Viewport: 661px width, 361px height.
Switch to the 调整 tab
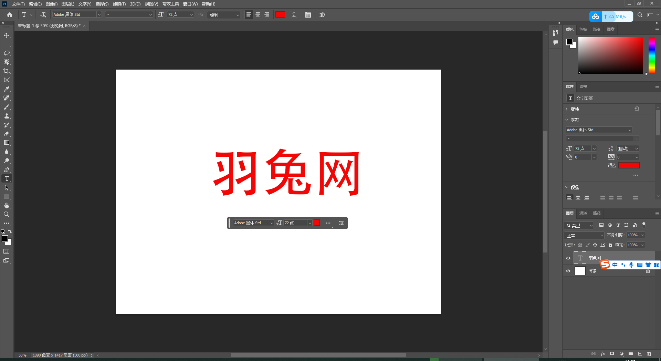(x=583, y=86)
